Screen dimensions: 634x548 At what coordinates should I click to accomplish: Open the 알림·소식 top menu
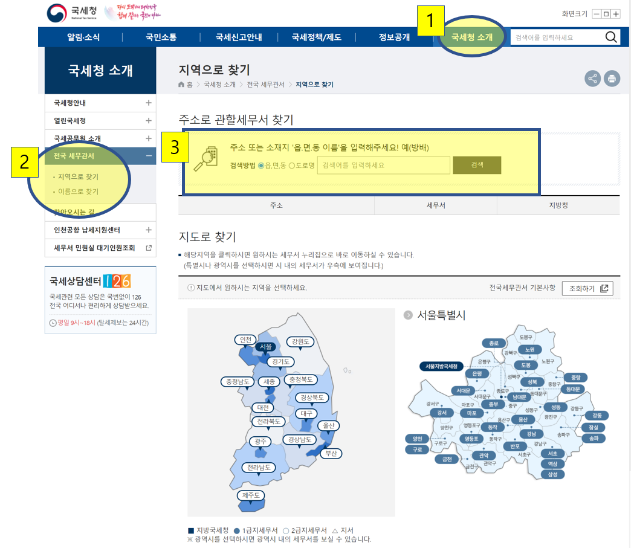(83, 37)
